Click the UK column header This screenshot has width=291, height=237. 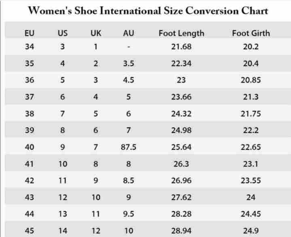pos(96,33)
